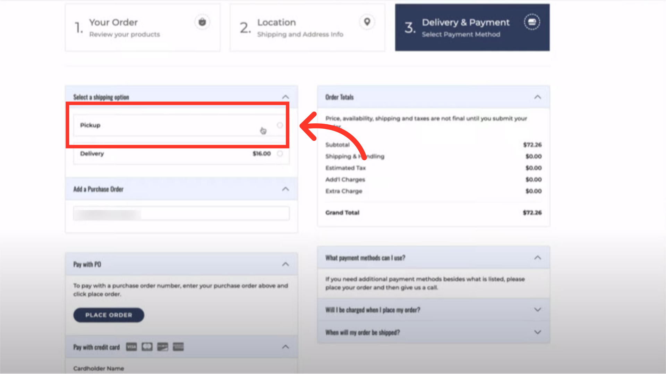
Task: Click the third payment card icon
Action: click(x=163, y=347)
